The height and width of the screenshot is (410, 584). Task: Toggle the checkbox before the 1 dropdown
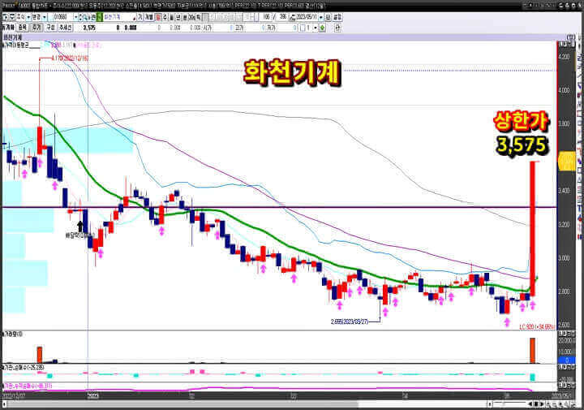pos(303,28)
